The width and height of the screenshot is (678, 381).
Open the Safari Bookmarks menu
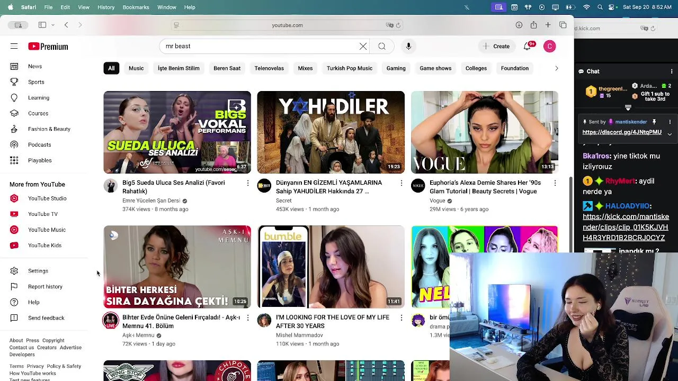click(x=136, y=7)
